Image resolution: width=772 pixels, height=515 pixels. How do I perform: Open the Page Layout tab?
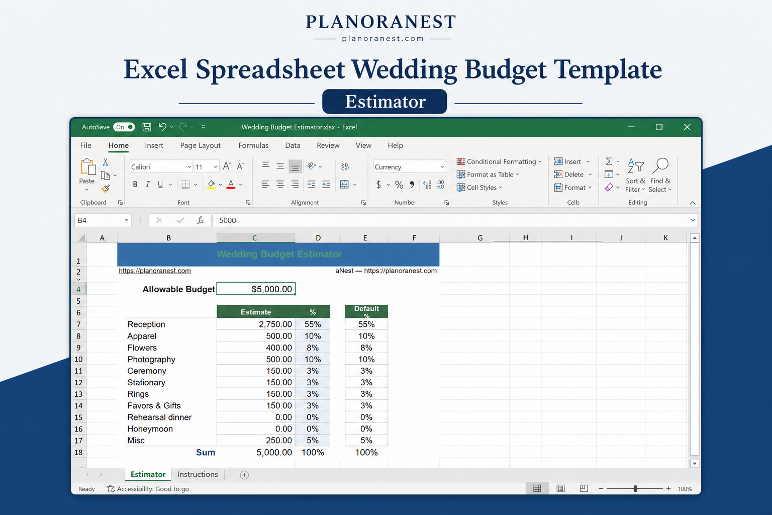click(x=201, y=145)
